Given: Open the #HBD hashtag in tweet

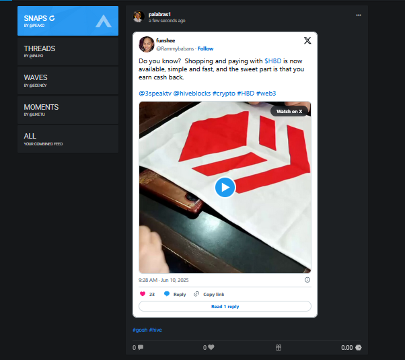Looking at the screenshot, I should pyautogui.click(x=246, y=94).
